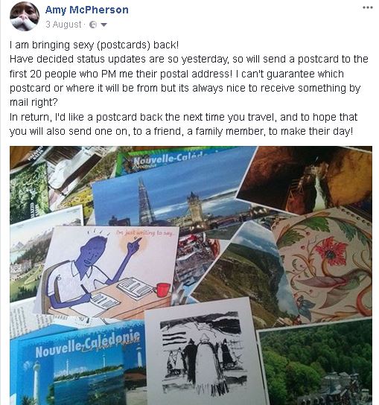The image size is (379, 405).
Task: Click the purple man writing postcard
Action: point(109,272)
